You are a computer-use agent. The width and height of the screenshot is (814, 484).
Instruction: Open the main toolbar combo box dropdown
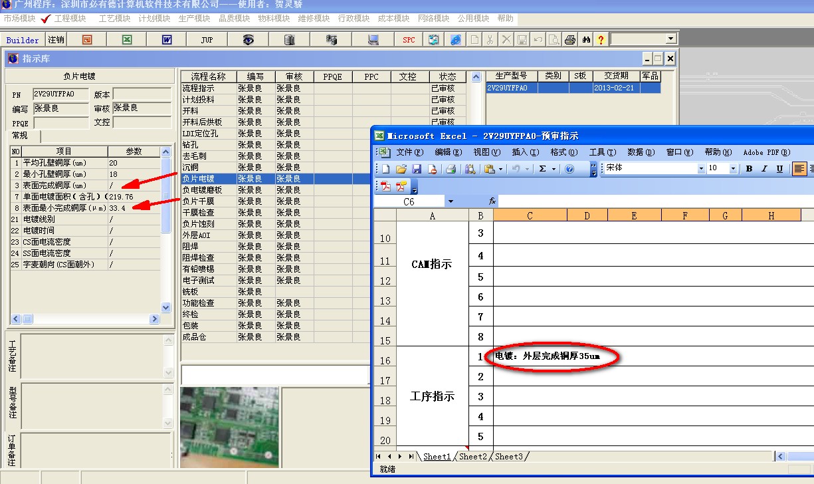(x=670, y=39)
